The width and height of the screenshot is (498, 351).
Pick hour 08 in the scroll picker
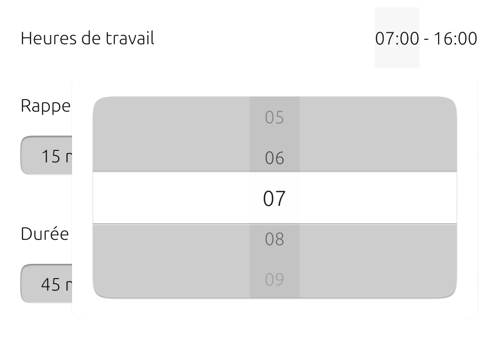[274, 239]
